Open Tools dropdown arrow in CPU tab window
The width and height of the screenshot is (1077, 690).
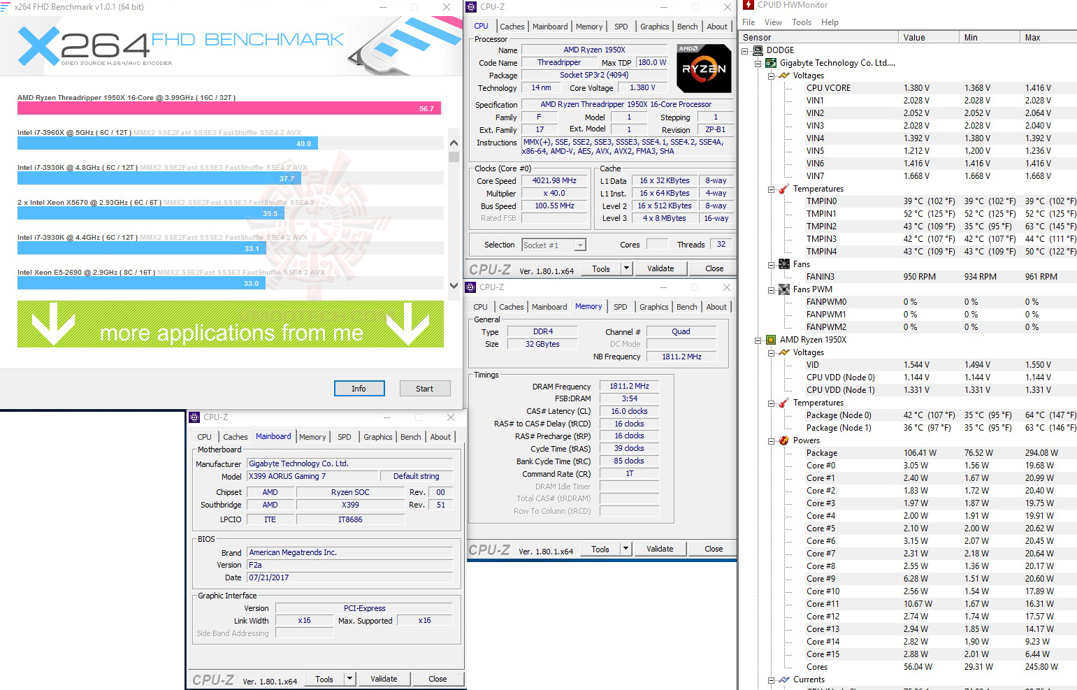(626, 268)
